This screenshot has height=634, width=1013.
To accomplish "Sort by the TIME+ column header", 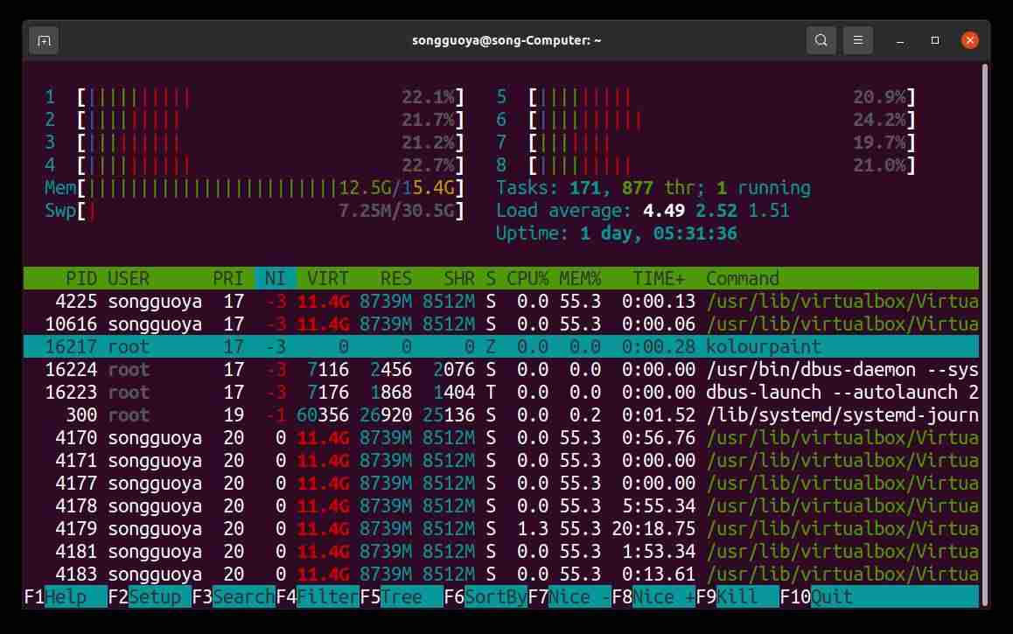I will (x=659, y=279).
